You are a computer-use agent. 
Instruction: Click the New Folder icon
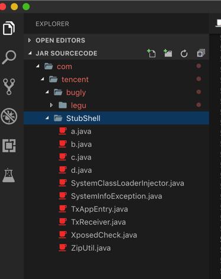[x=168, y=53]
